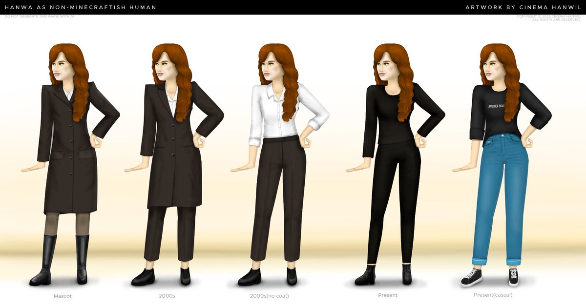Click the standalone "2000s" caption without parentheses
The width and height of the screenshot is (586, 307).
click(167, 296)
